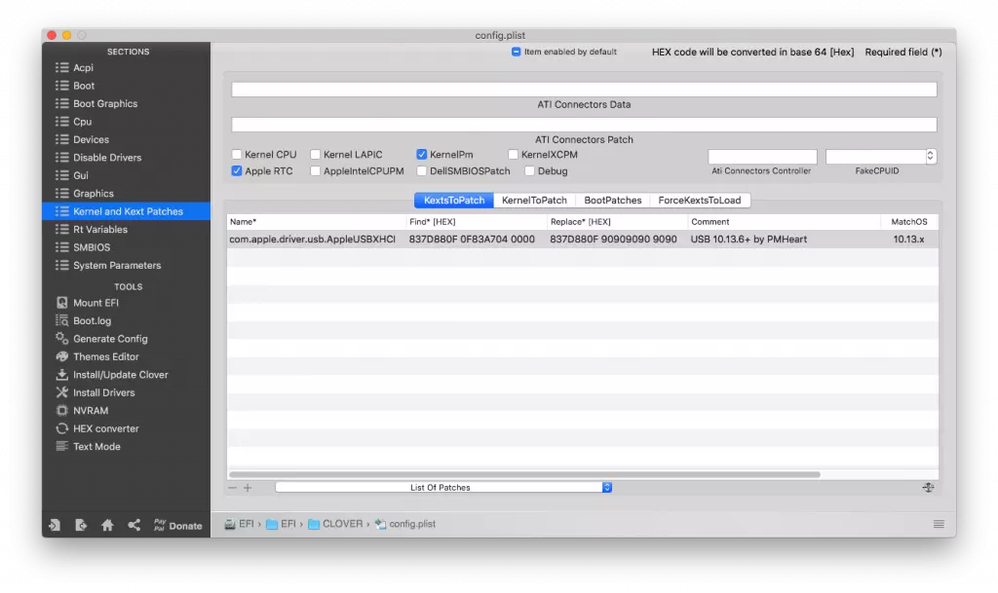Click the MatchOS value 10.13.x

click(908, 239)
